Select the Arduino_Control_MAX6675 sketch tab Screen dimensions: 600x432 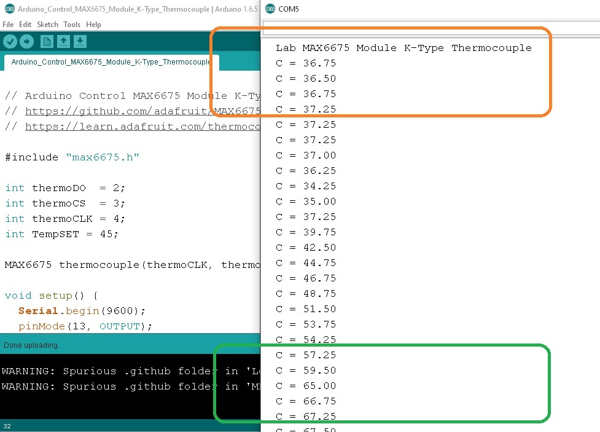[x=111, y=62]
